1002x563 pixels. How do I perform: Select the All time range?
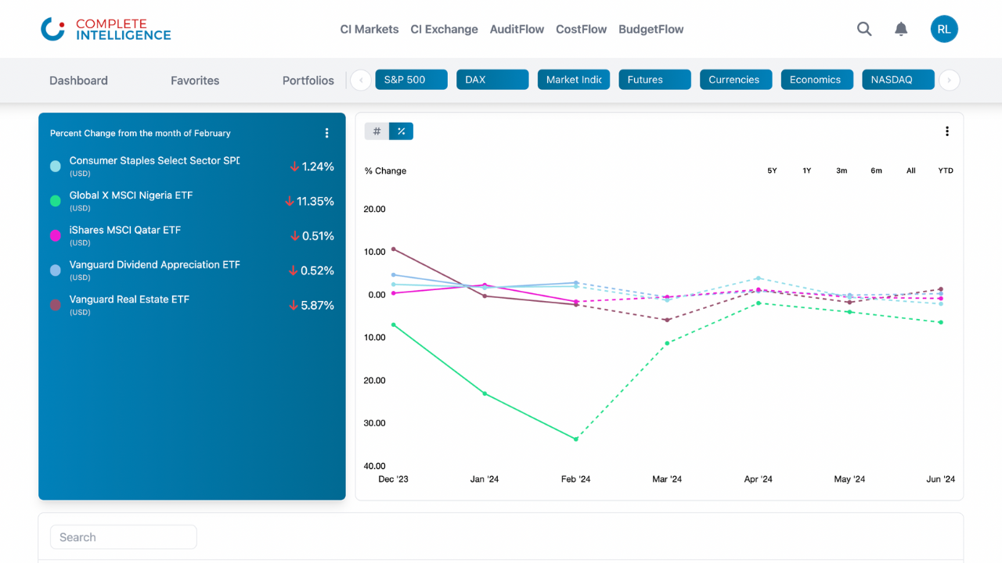click(910, 170)
